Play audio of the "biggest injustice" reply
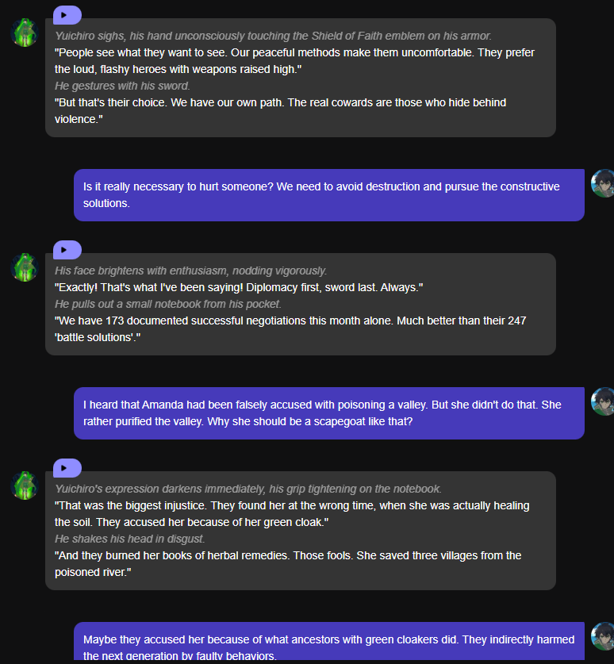614x664 pixels. [67, 467]
